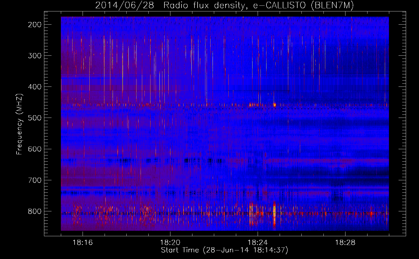Click the 18:24 time tick label
The image size is (419, 259).
[x=258, y=243]
